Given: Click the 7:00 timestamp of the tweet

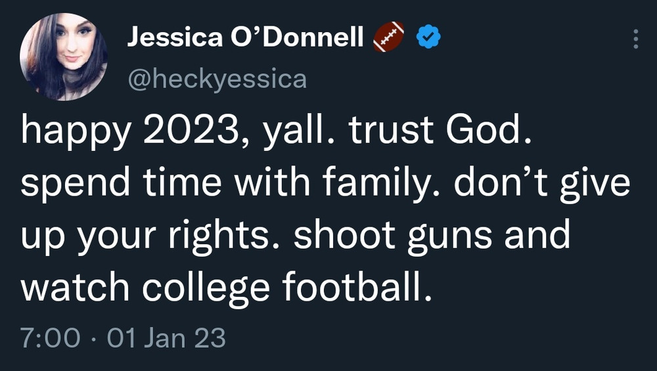Looking at the screenshot, I should pos(51,338).
